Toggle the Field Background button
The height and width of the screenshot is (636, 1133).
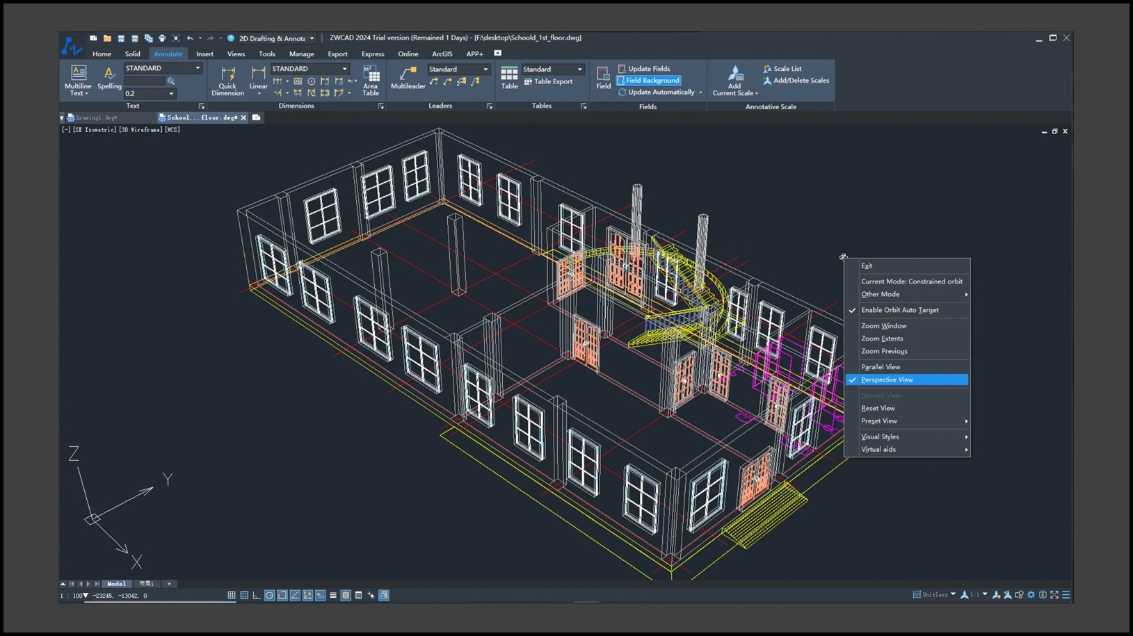pyautogui.click(x=648, y=81)
